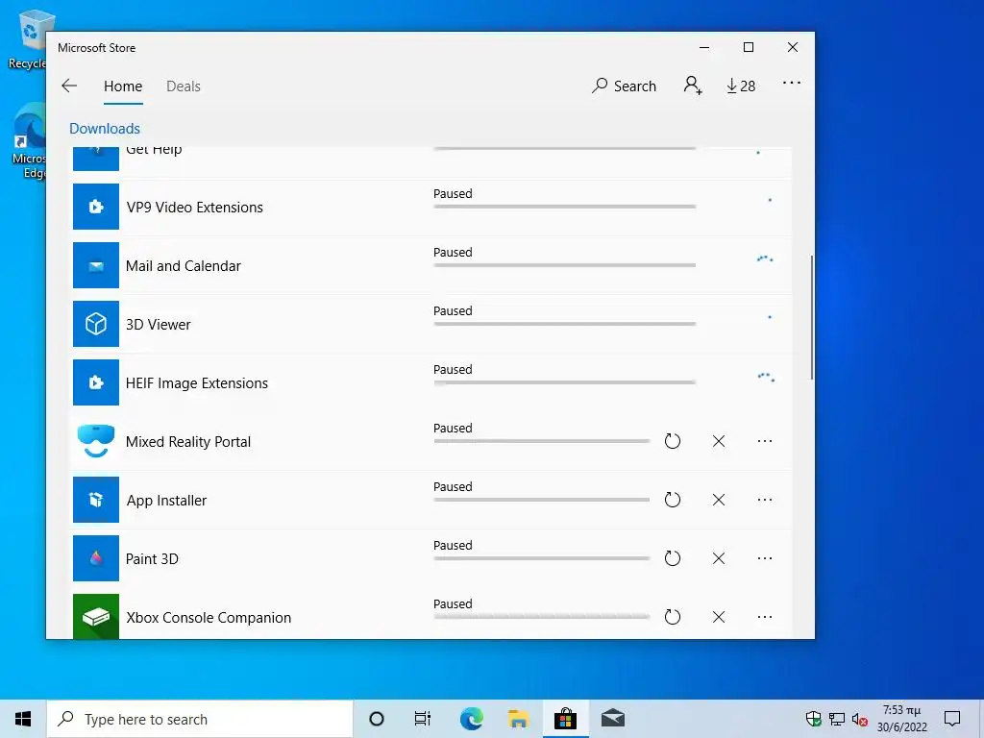Click the Paint 3D app icon
This screenshot has width=984, height=738.
pyautogui.click(x=96, y=558)
